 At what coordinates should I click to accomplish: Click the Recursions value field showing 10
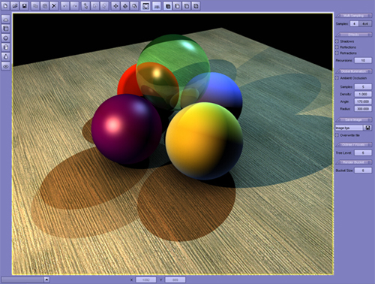[x=363, y=60]
